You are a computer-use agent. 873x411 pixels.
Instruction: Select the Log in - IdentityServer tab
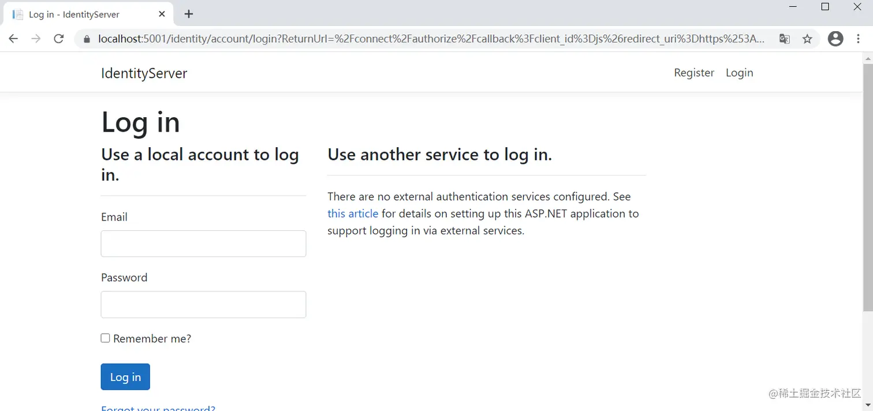coord(87,14)
